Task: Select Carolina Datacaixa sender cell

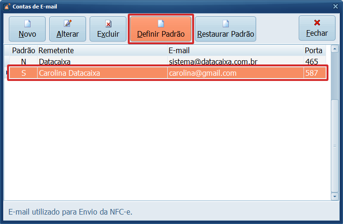Action: [102, 73]
